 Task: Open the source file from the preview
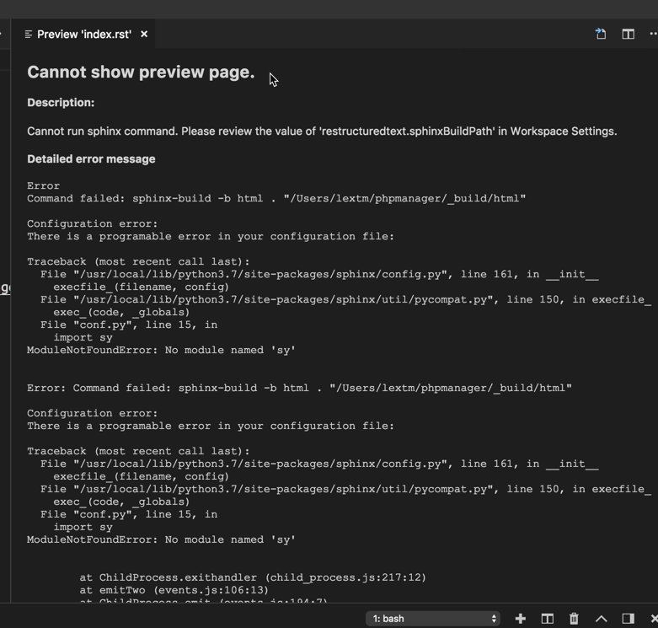pyautogui.click(x=601, y=34)
